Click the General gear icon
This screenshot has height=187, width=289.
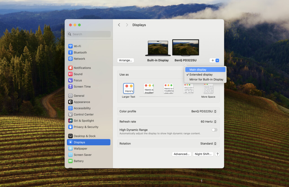tap(70, 96)
